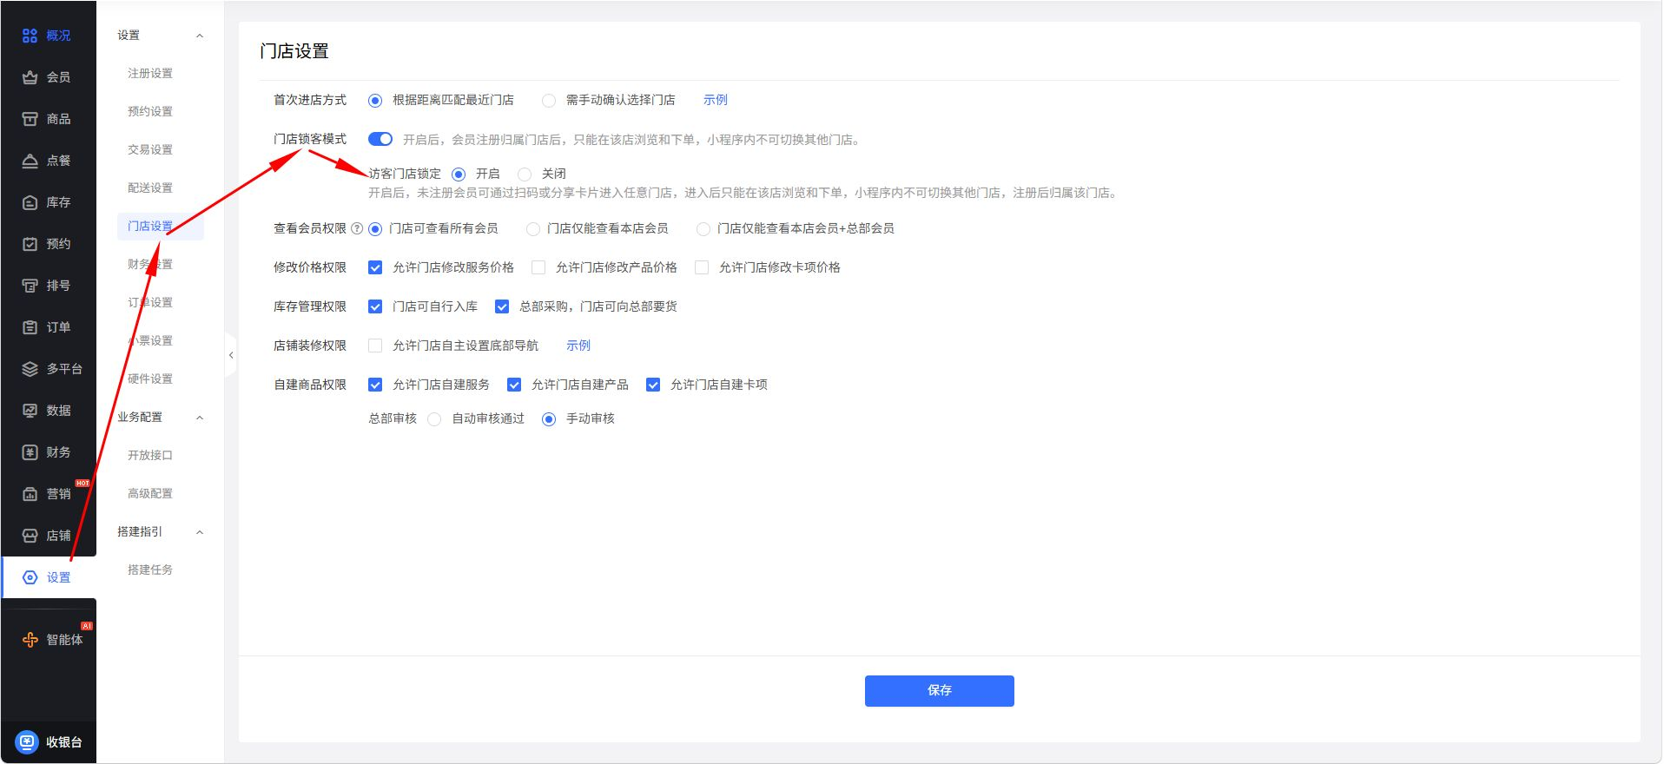Open 交易设置 in settings submenu
1664x764 pixels.
coord(150,149)
